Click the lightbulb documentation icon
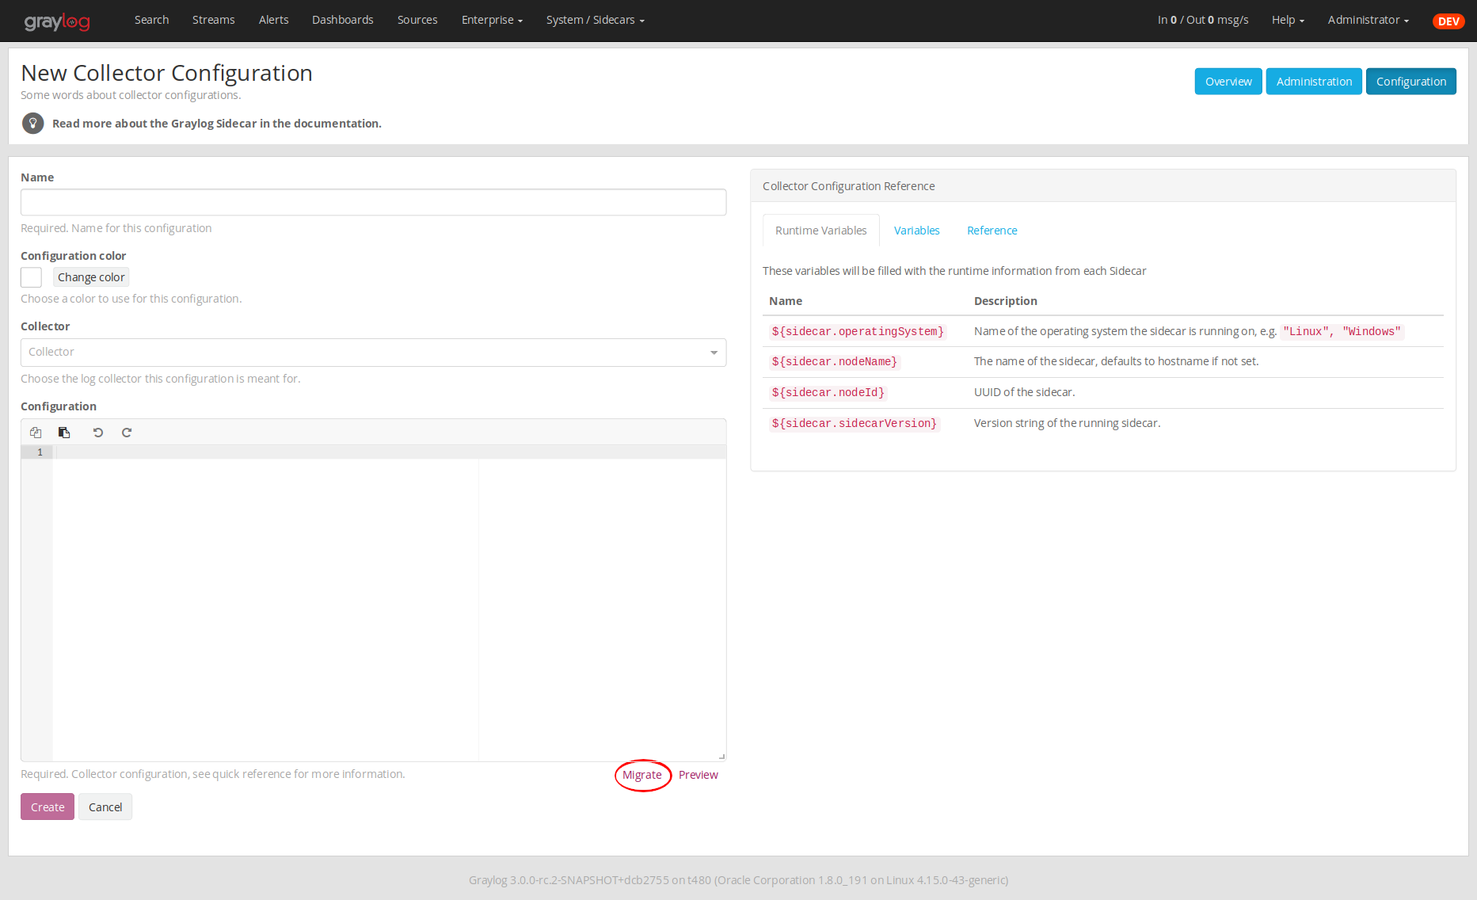The height and width of the screenshot is (900, 1477). pyautogui.click(x=32, y=124)
